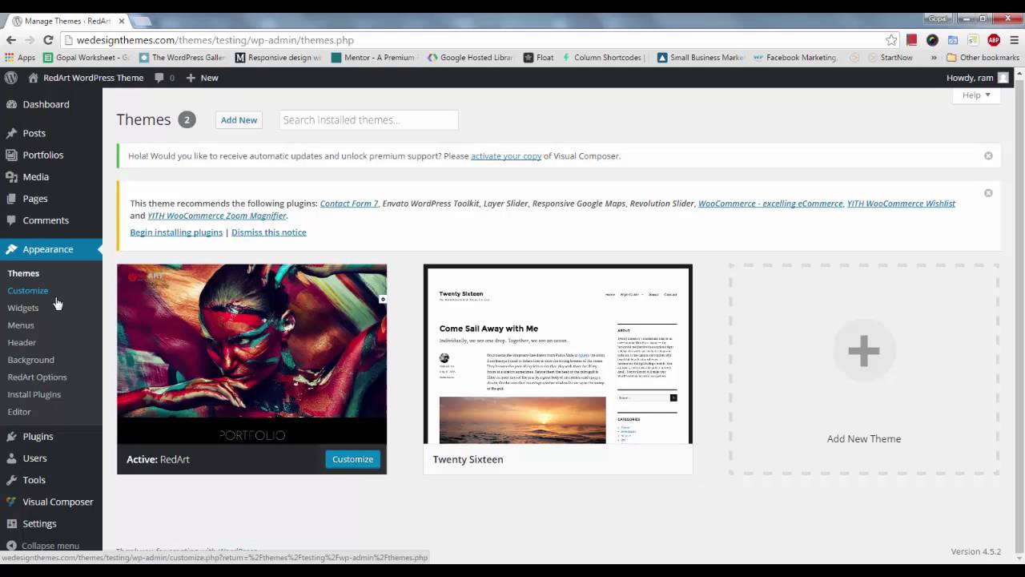Screen dimensions: 1025x577
Task: Open the Apps bookmarks shortcut
Action: coord(20,58)
